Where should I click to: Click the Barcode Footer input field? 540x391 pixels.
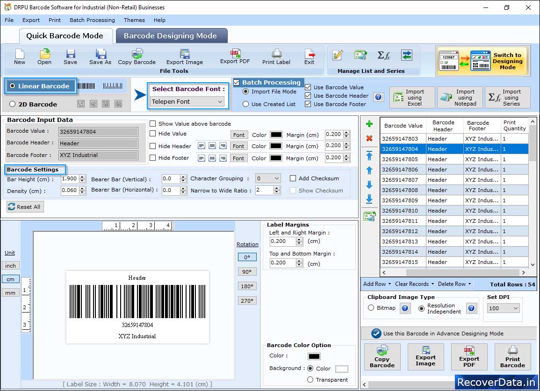click(x=99, y=155)
